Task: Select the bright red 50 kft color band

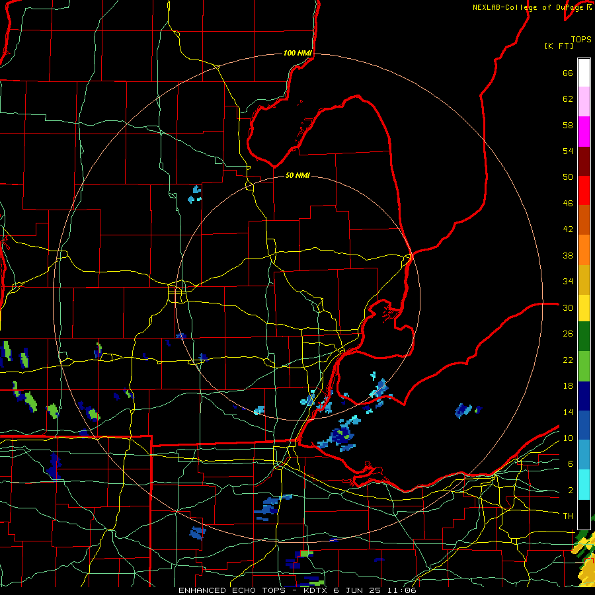Action: pyautogui.click(x=584, y=190)
